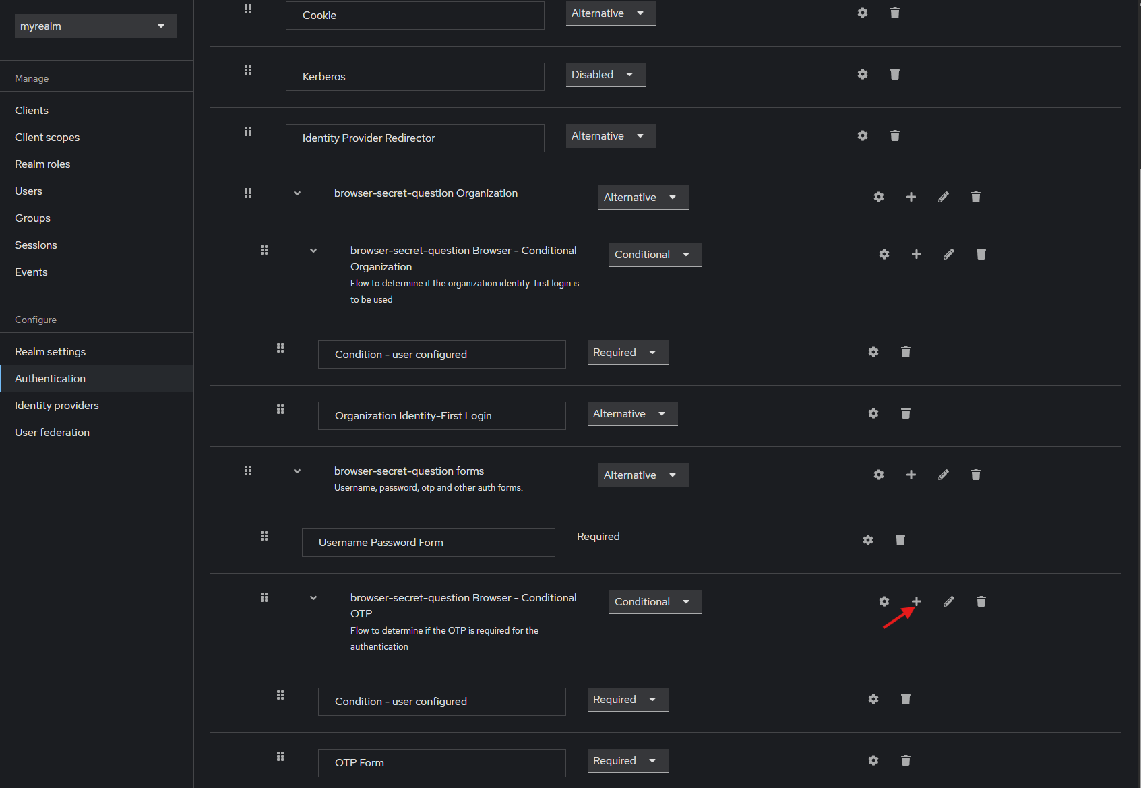The height and width of the screenshot is (788, 1141).
Task: Add step to browser-secret-question forms flow
Action: pos(911,475)
